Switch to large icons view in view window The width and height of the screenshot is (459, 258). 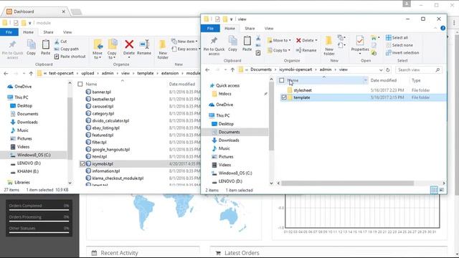point(442,190)
